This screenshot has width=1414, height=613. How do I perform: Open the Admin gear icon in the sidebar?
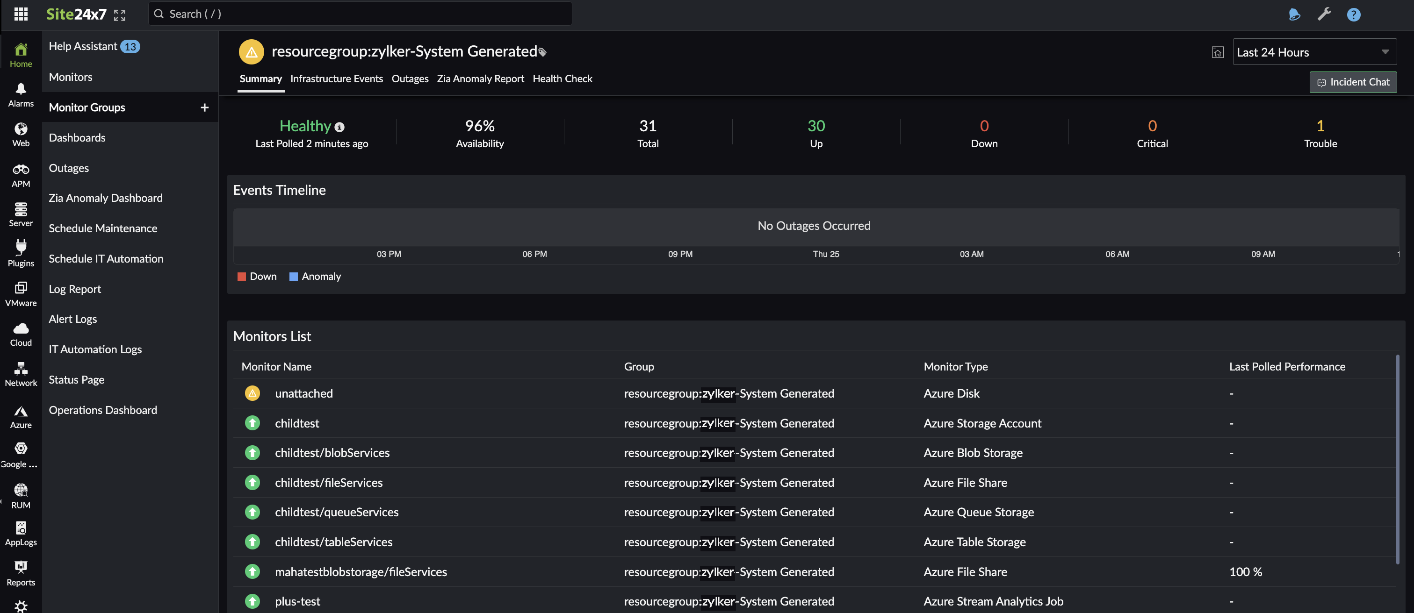[21, 606]
